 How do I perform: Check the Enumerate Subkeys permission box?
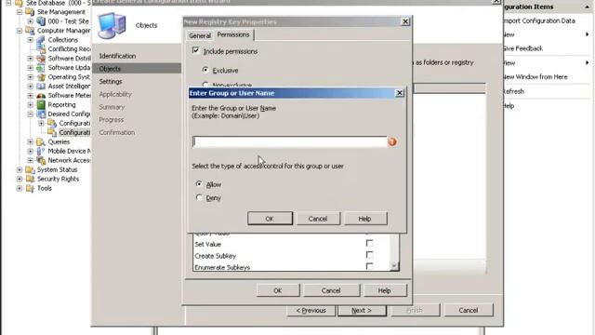369,266
